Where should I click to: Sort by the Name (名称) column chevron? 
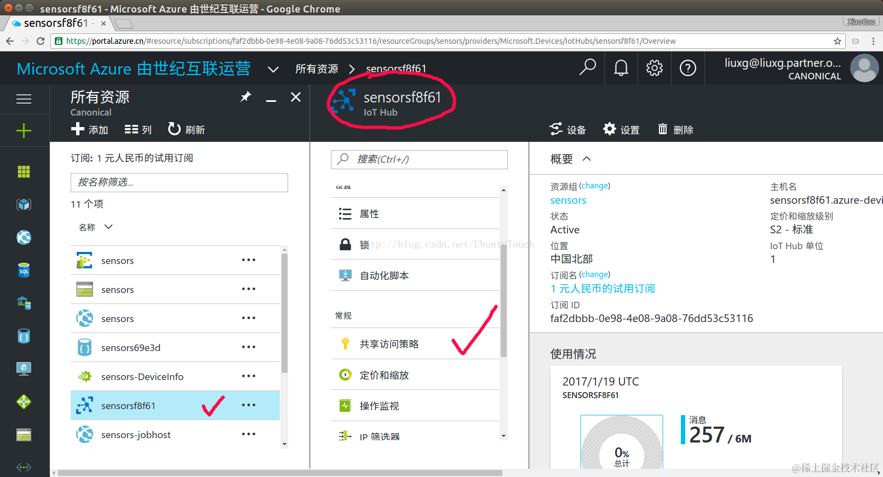click(x=108, y=227)
